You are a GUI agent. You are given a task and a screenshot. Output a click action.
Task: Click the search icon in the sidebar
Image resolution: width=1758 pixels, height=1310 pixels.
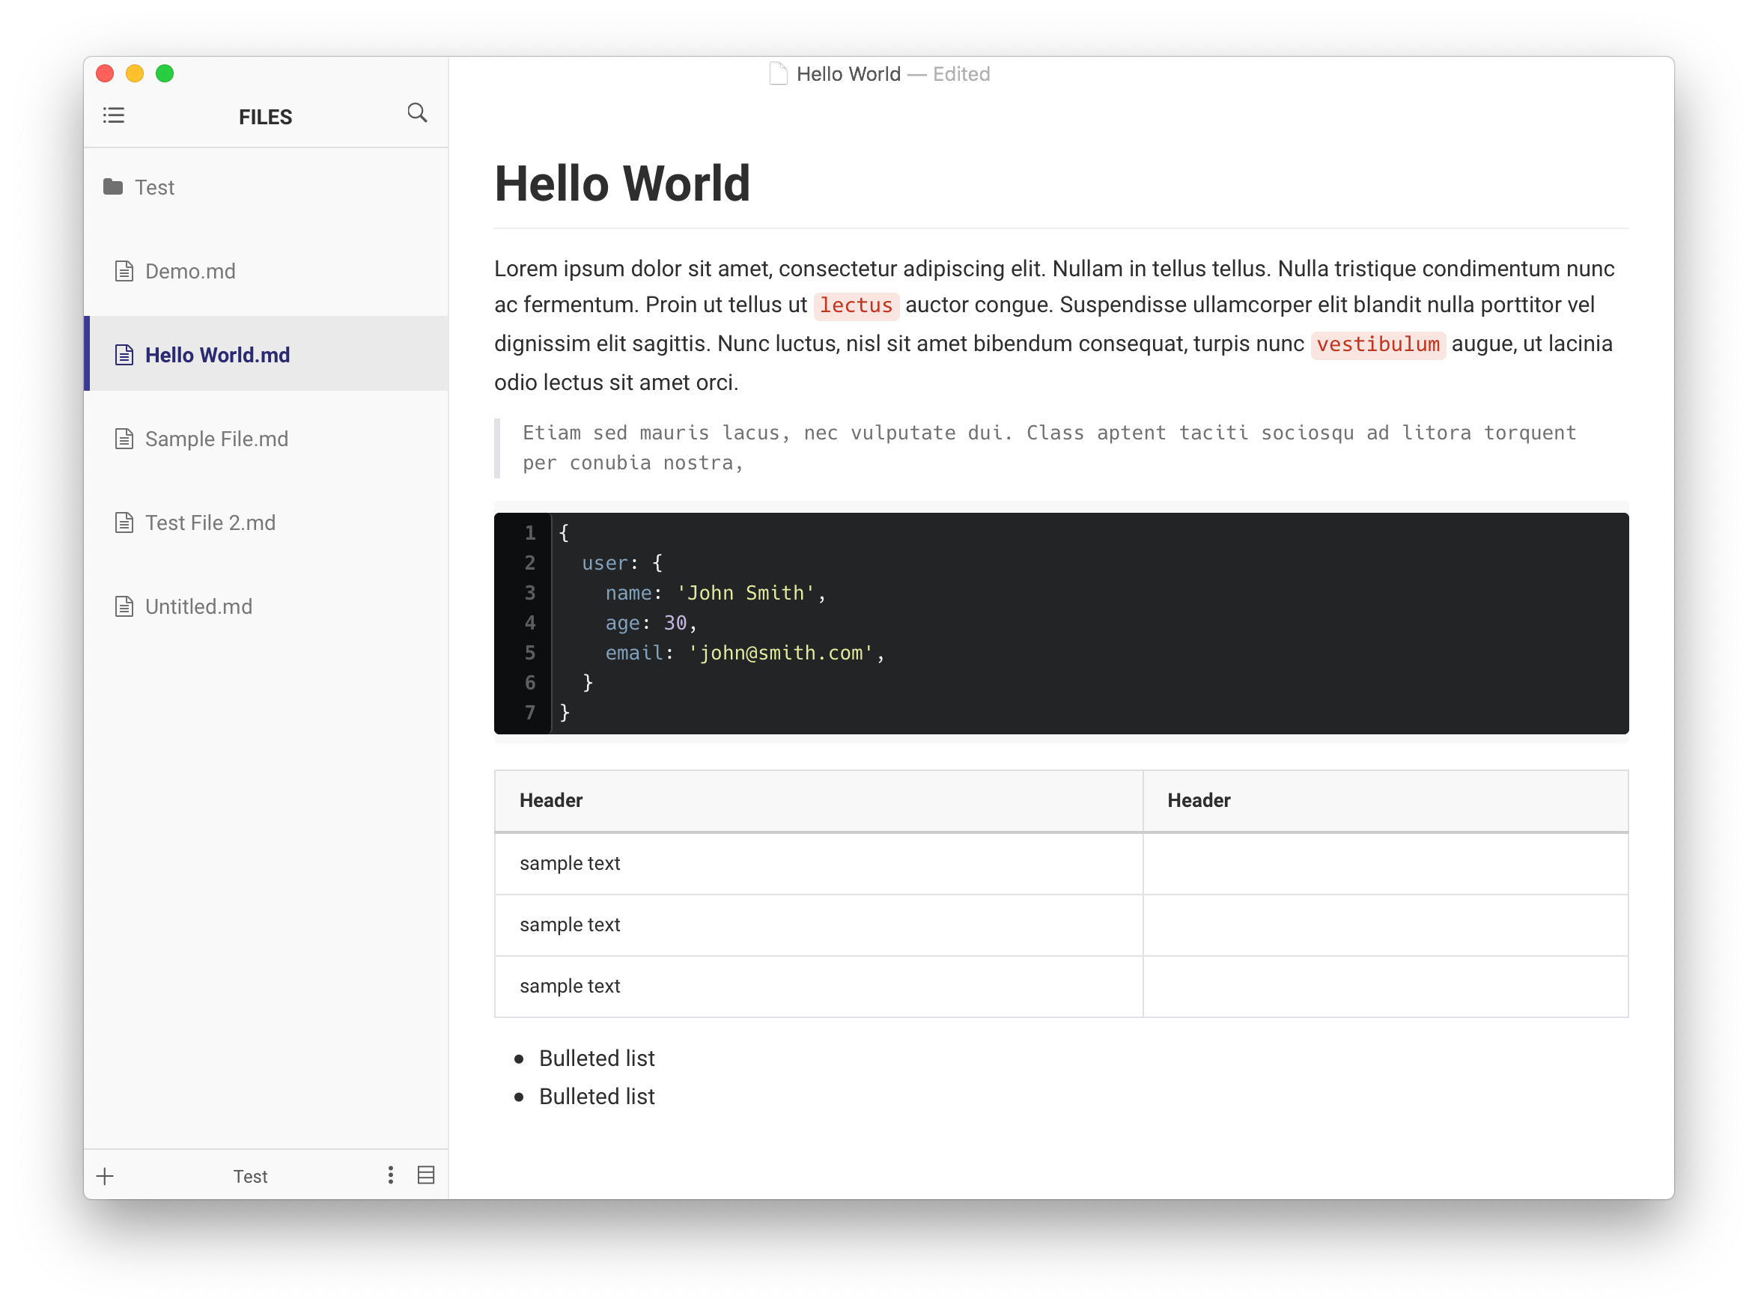coord(416,115)
